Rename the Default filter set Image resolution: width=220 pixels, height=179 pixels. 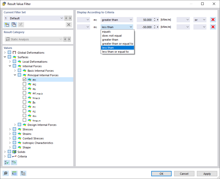click(21, 24)
